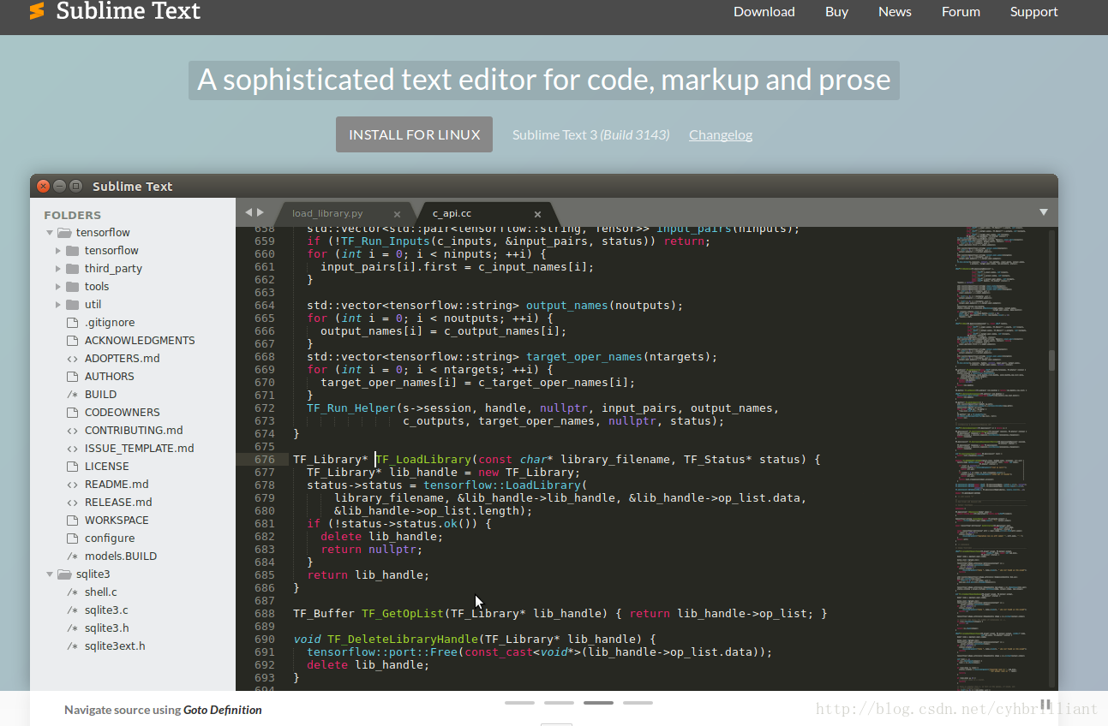The height and width of the screenshot is (726, 1108).
Task: Click the third_party folder icon
Action: (72, 269)
